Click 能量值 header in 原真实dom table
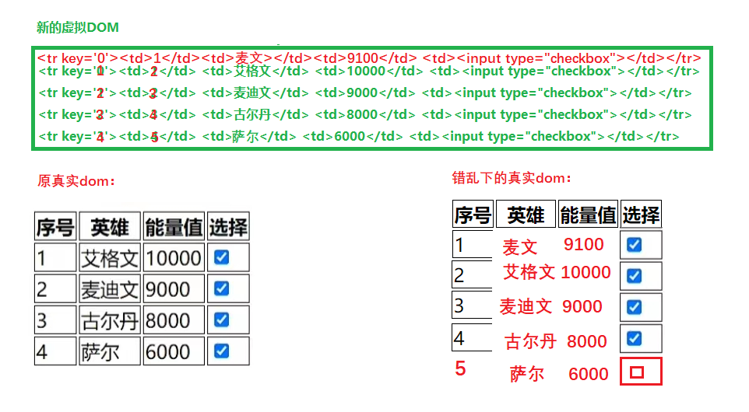749x412 pixels. (x=174, y=226)
